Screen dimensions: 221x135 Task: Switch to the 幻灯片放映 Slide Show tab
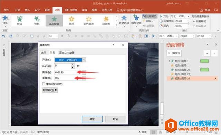click(x=71, y=10)
